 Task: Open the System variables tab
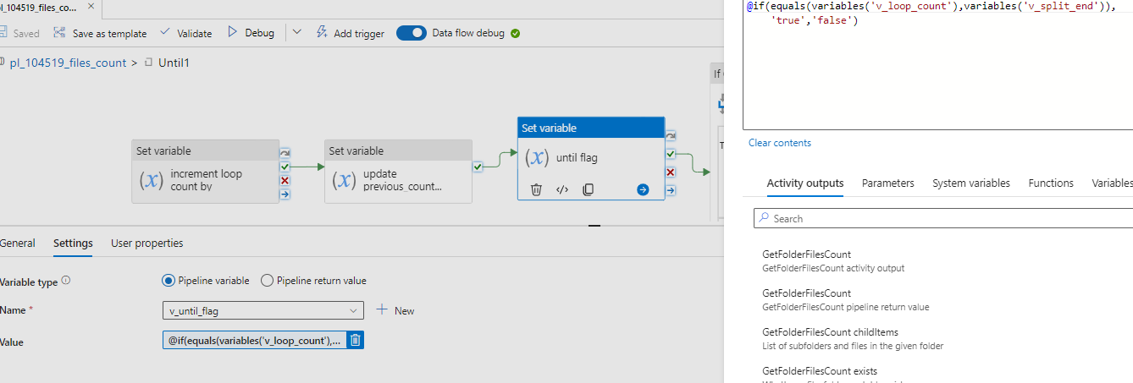(x=970, y=183)
